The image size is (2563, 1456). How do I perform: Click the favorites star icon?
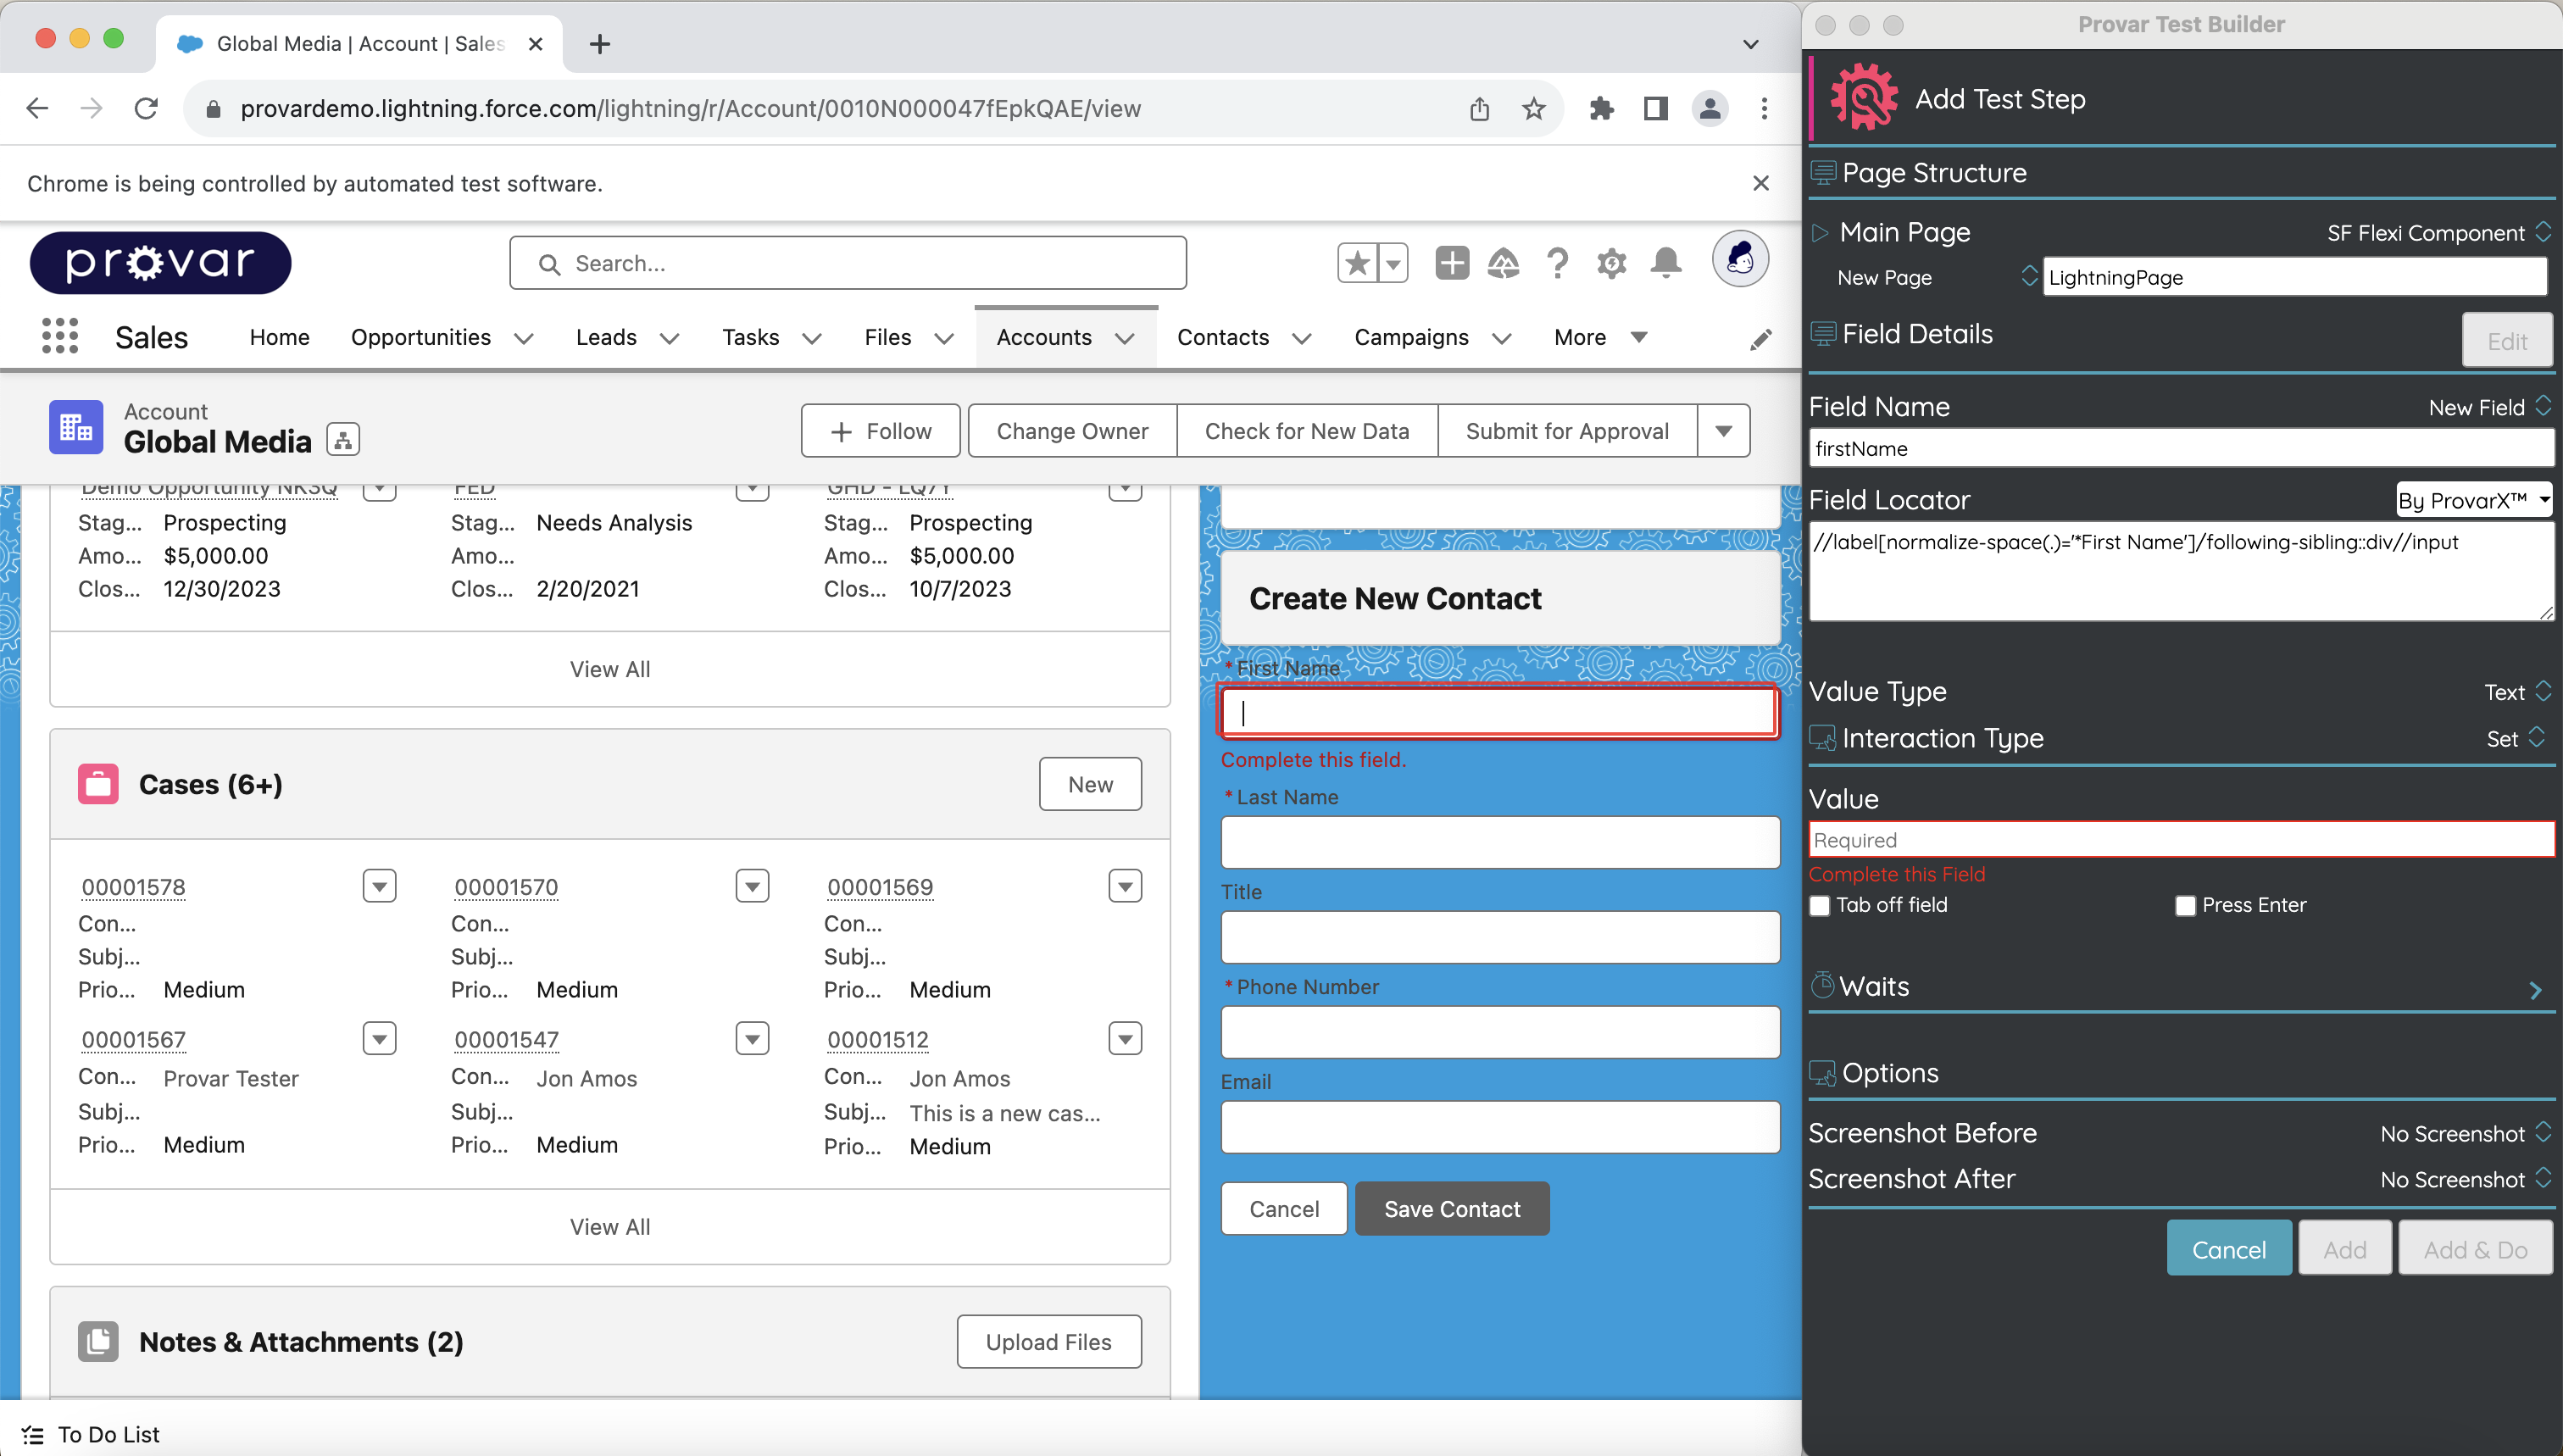tap(1356, 262)
